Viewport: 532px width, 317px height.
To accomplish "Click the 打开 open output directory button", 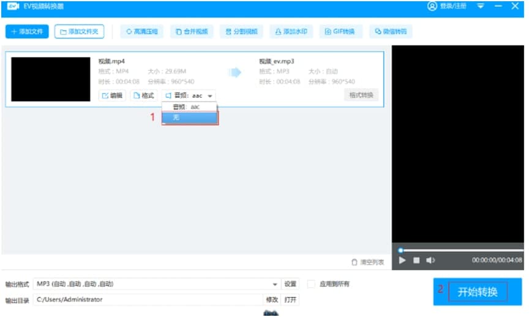I will (x=290, y=300).
